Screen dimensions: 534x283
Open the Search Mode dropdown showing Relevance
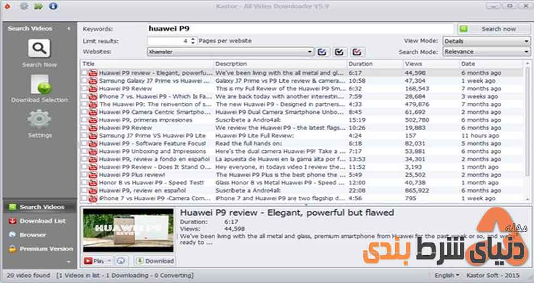click(x=486, y=52)
